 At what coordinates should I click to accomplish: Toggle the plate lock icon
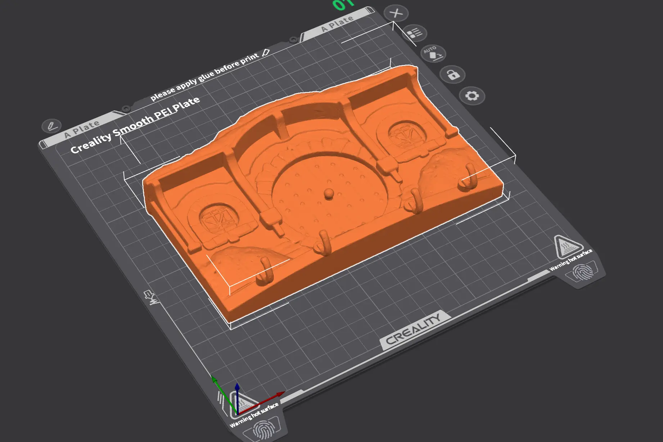[452, 74]
